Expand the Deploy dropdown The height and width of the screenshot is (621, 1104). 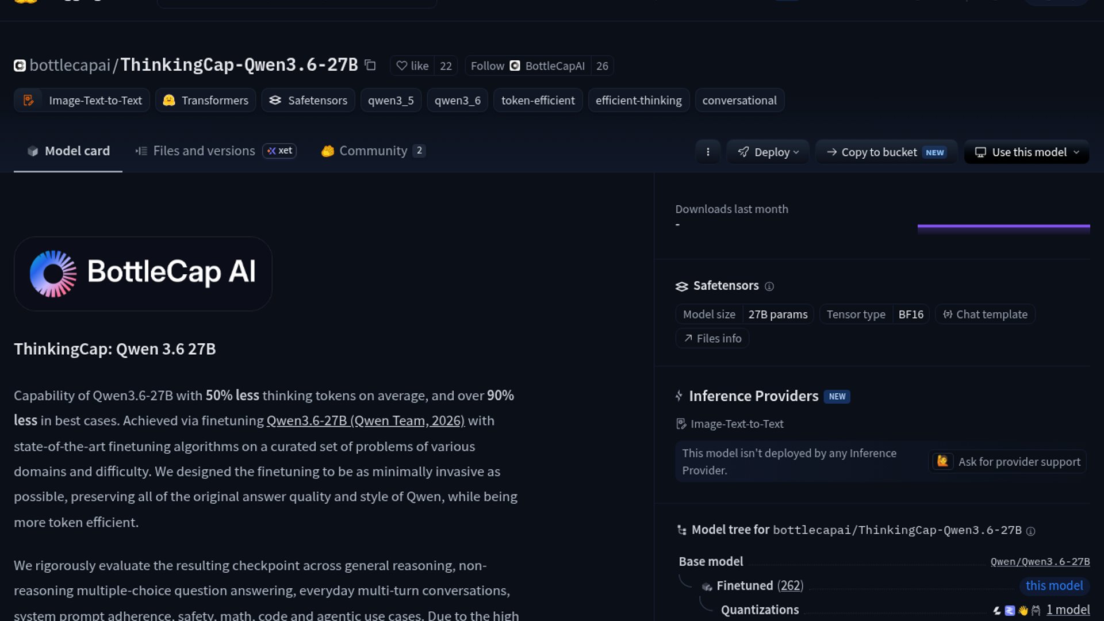point(768,152)
